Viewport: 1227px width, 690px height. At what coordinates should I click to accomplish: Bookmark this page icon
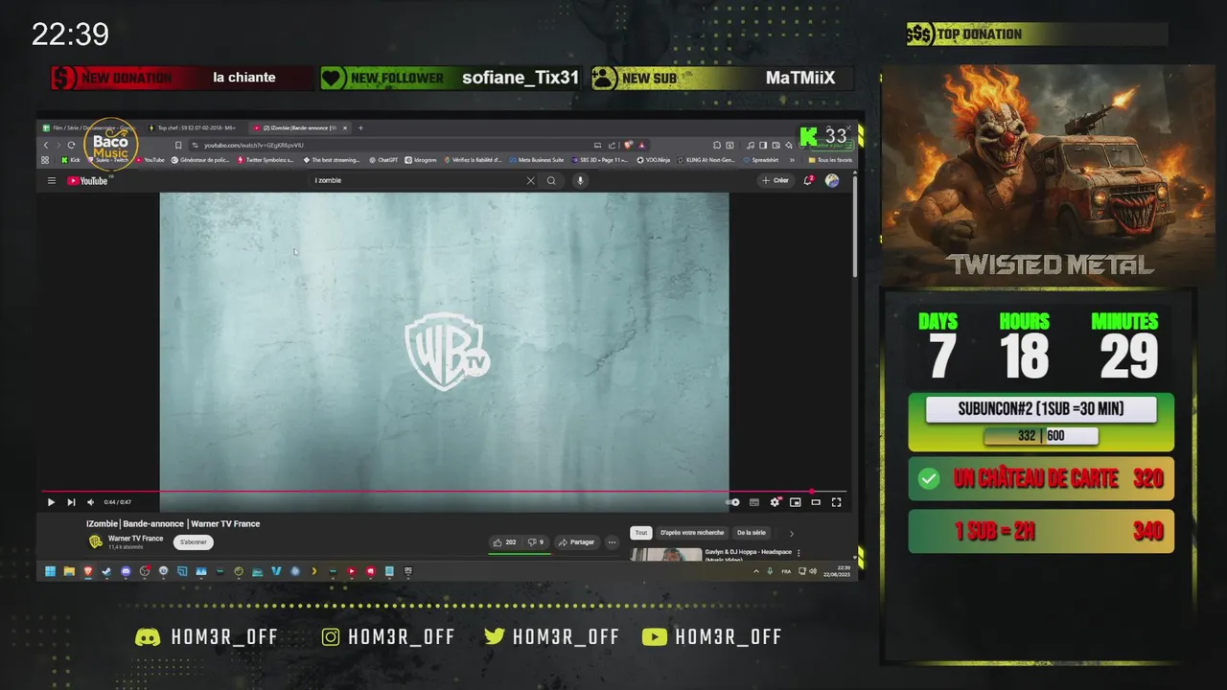pyautogui.click(x=178, y=145)
